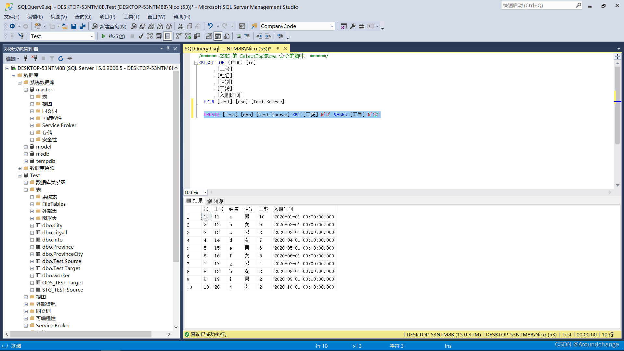Click the Save All icon
Screen dimensions: 624x351
click(83, 26)
